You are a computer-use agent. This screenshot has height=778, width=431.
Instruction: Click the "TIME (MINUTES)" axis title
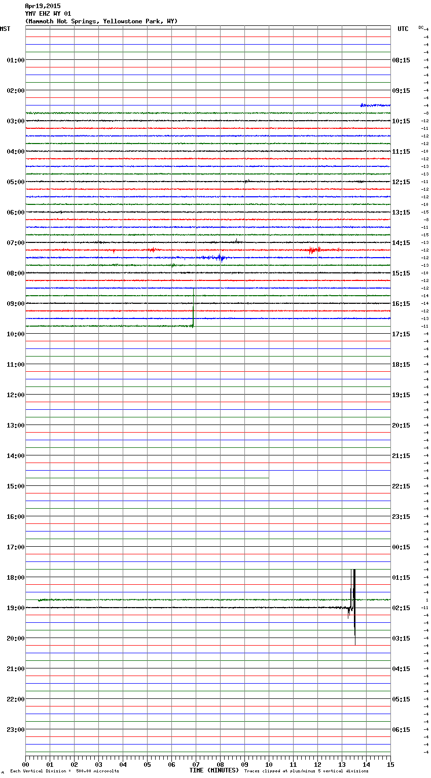coord(214,770)
